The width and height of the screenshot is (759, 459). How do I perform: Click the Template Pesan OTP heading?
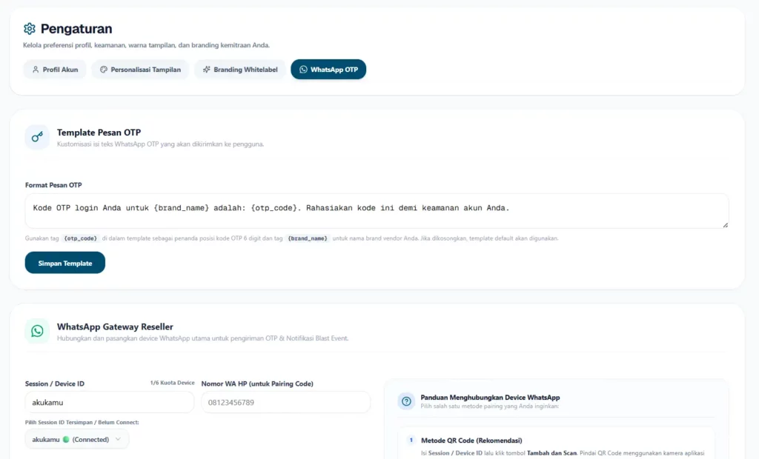(99, 133)
